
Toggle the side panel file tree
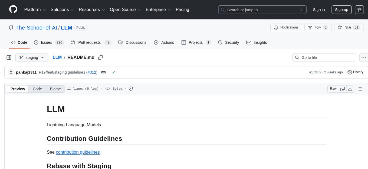coord(9,58)
